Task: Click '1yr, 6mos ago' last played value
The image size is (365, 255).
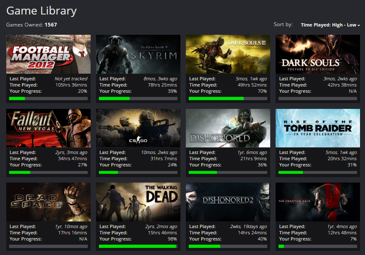Action: 252,152
